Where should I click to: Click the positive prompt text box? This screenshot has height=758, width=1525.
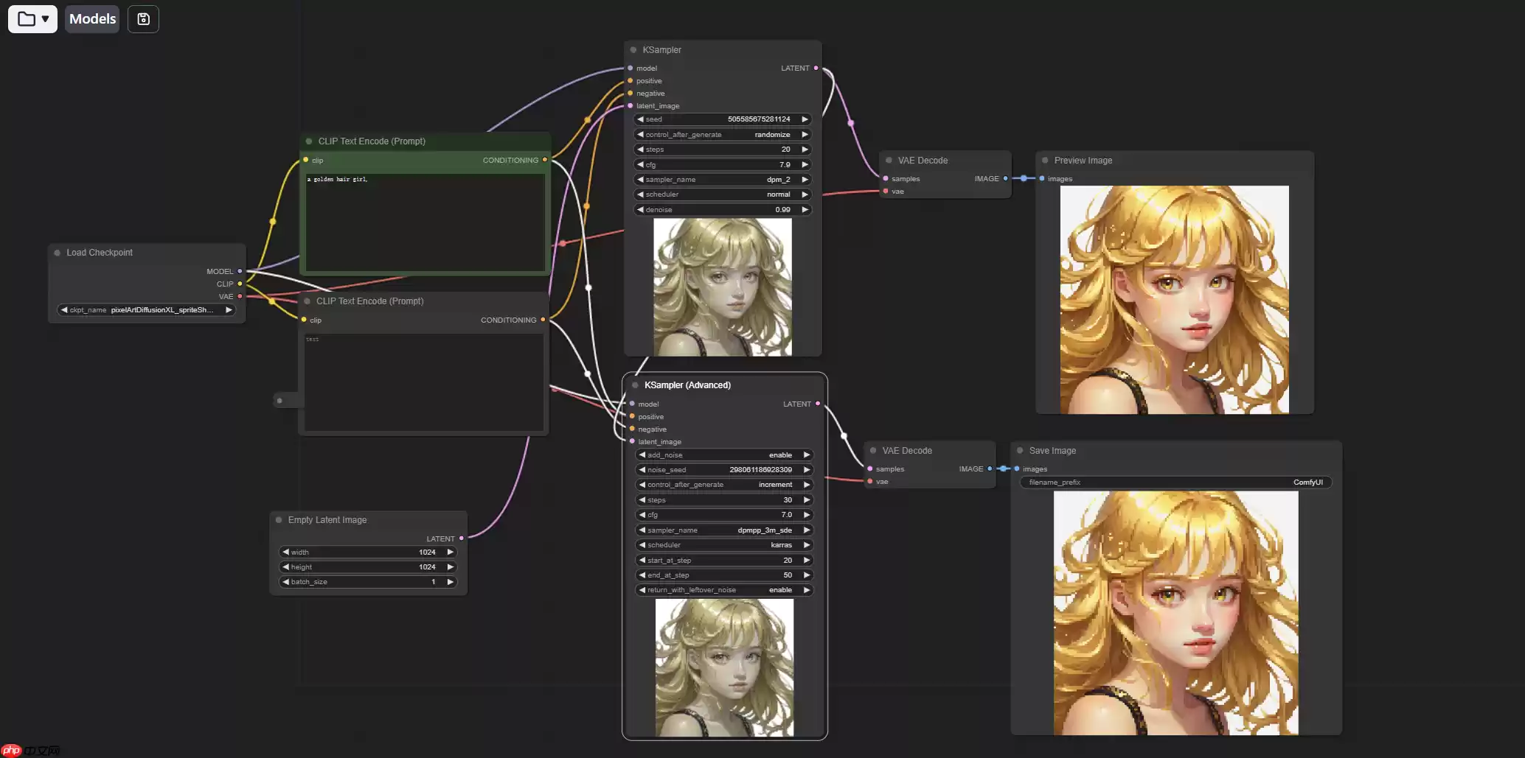pyautogui.click(x=425, y=222)
